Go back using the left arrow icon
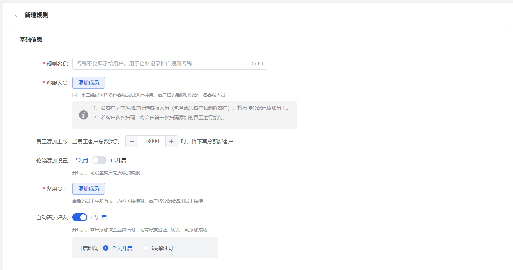Screen dimensions: 513x270 coord(16,15)
